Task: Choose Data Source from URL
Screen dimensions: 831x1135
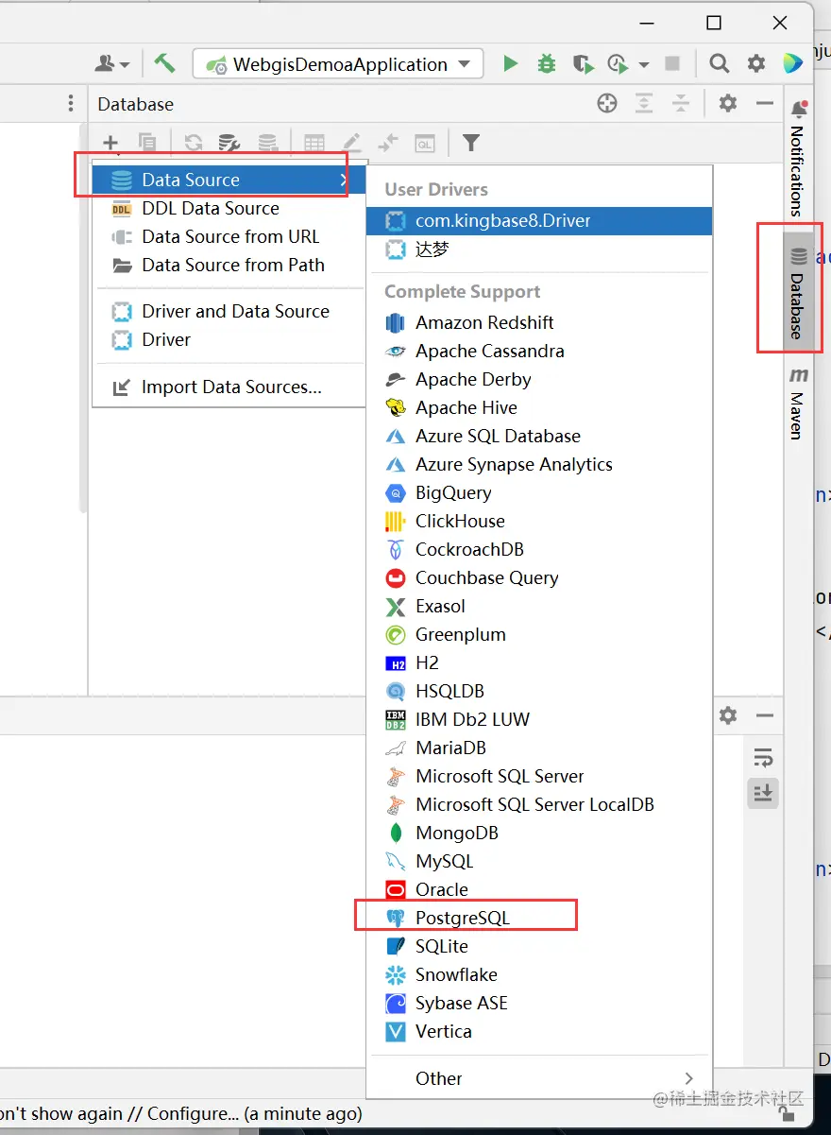Action: coord(229,236)
